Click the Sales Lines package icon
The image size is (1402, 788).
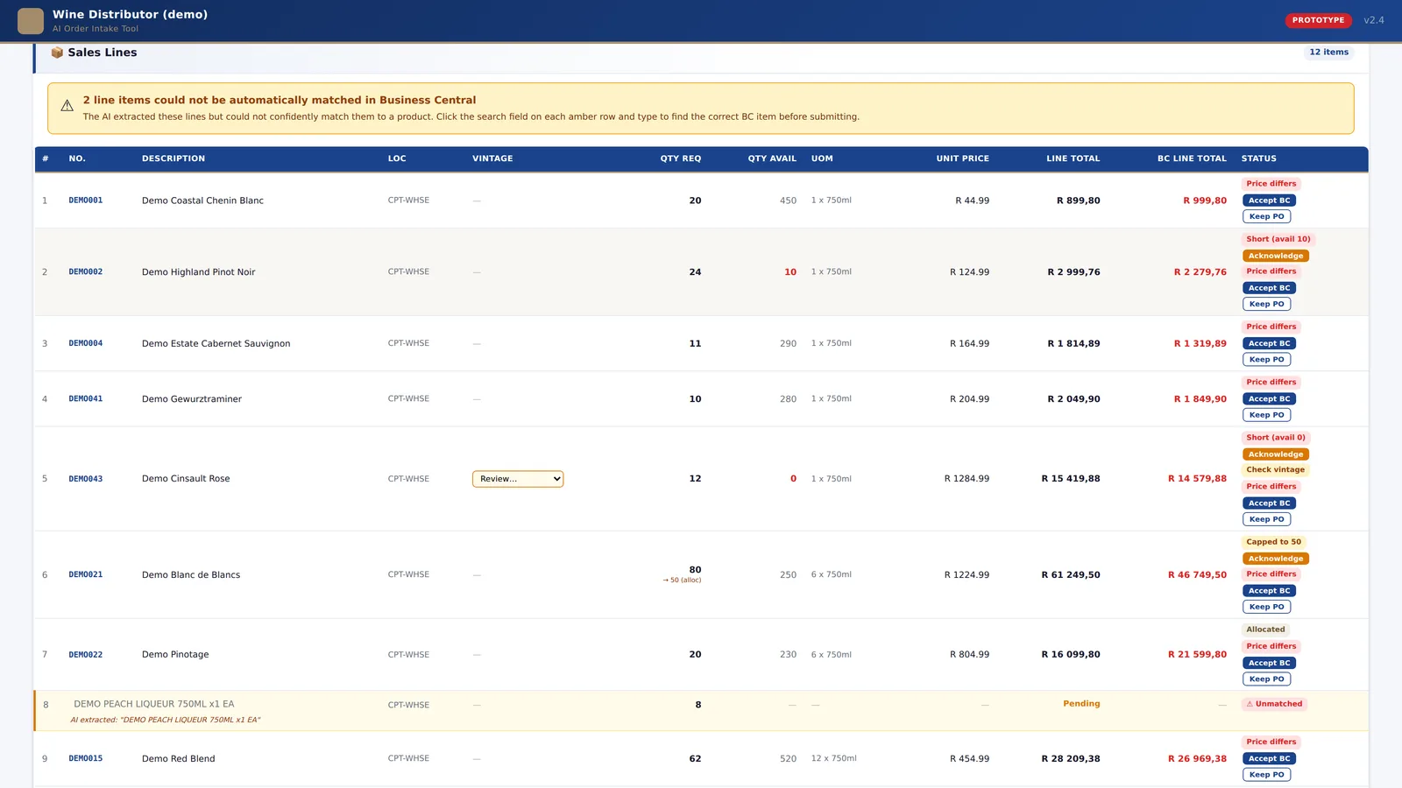point(57,53)
